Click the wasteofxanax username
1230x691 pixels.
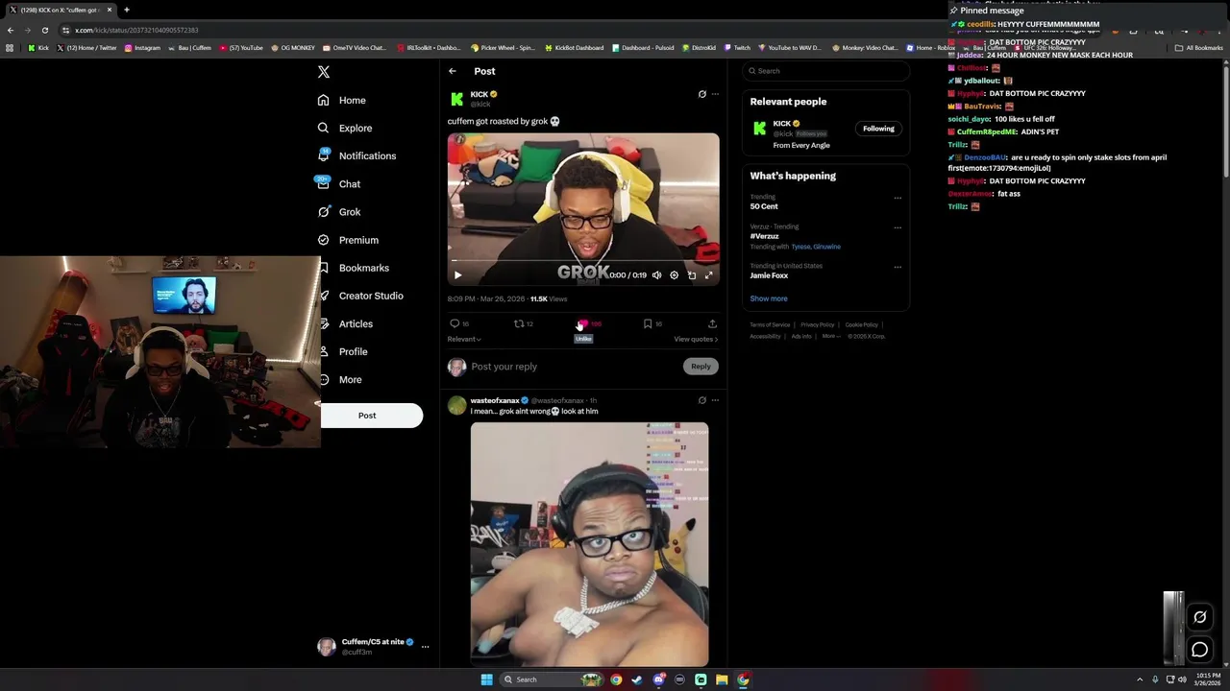click(x=495, y=400)
